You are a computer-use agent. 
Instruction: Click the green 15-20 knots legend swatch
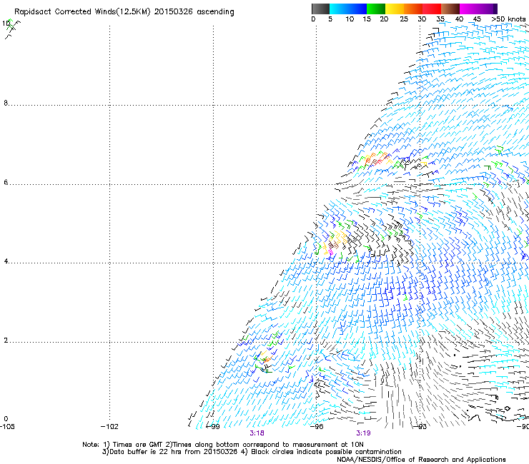(376, 9)
